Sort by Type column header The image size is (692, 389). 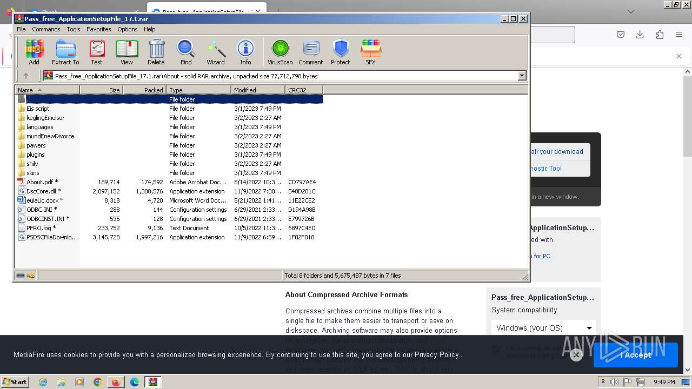pyautogui.click(x=199, y=90)
